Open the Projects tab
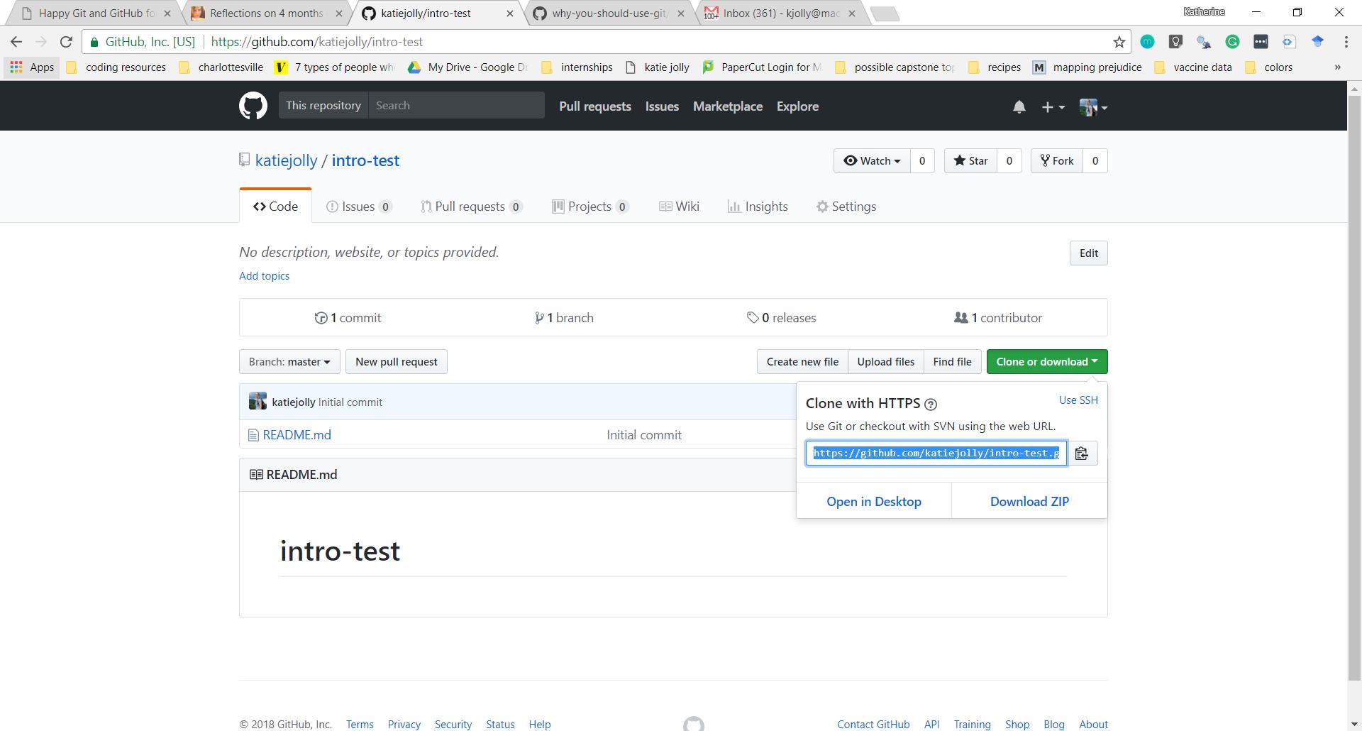The height and width of the screenshot is (731, 1362). pyautogui.click(x=590, y=207)
